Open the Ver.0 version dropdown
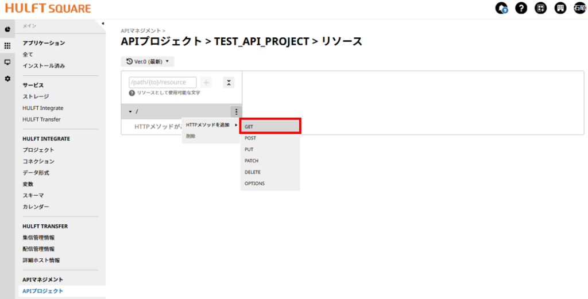The height and width of the screenshot is (299, 588). click(148, 61)
